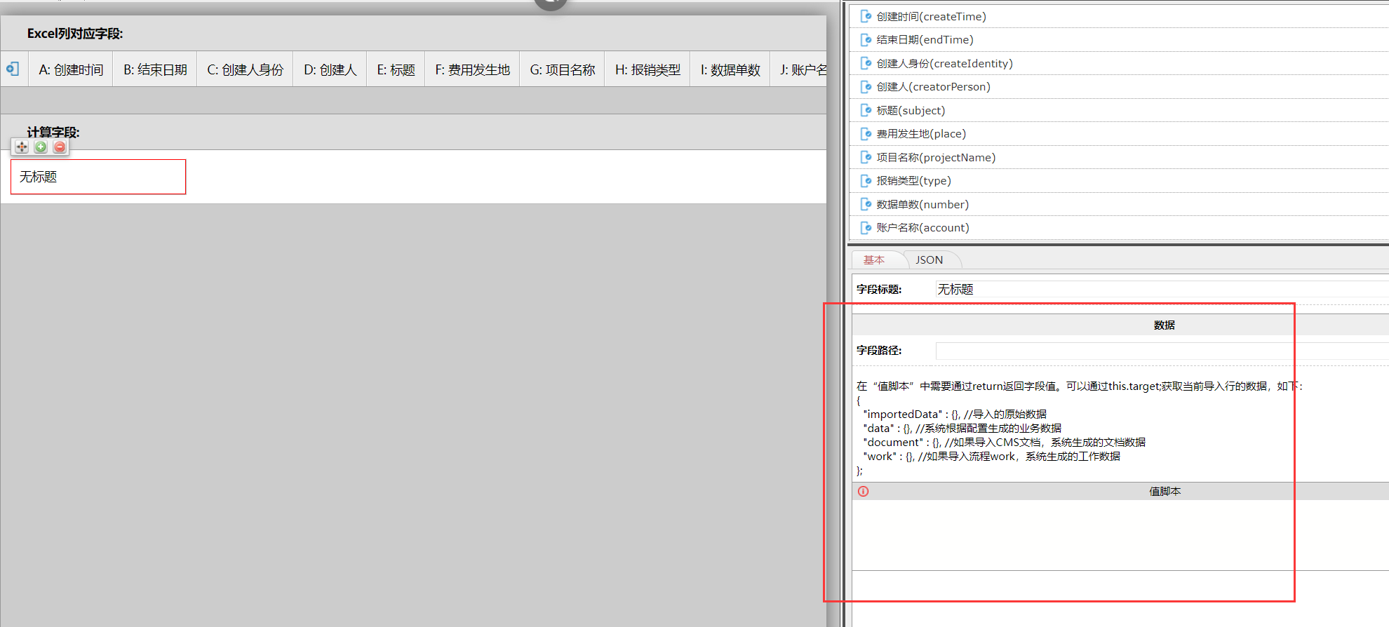
Task: Click the add-column icon before column A
Action: pyautogui.click(x=13, y=69)
